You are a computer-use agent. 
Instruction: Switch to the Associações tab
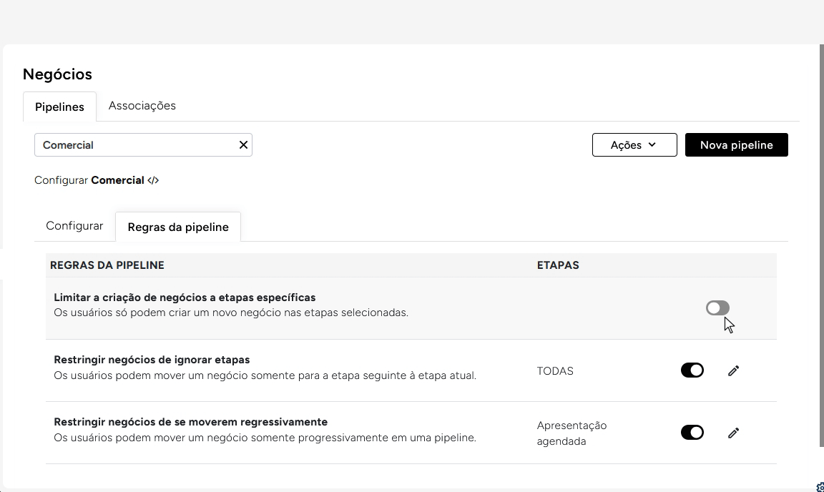(x=142, y=106)
